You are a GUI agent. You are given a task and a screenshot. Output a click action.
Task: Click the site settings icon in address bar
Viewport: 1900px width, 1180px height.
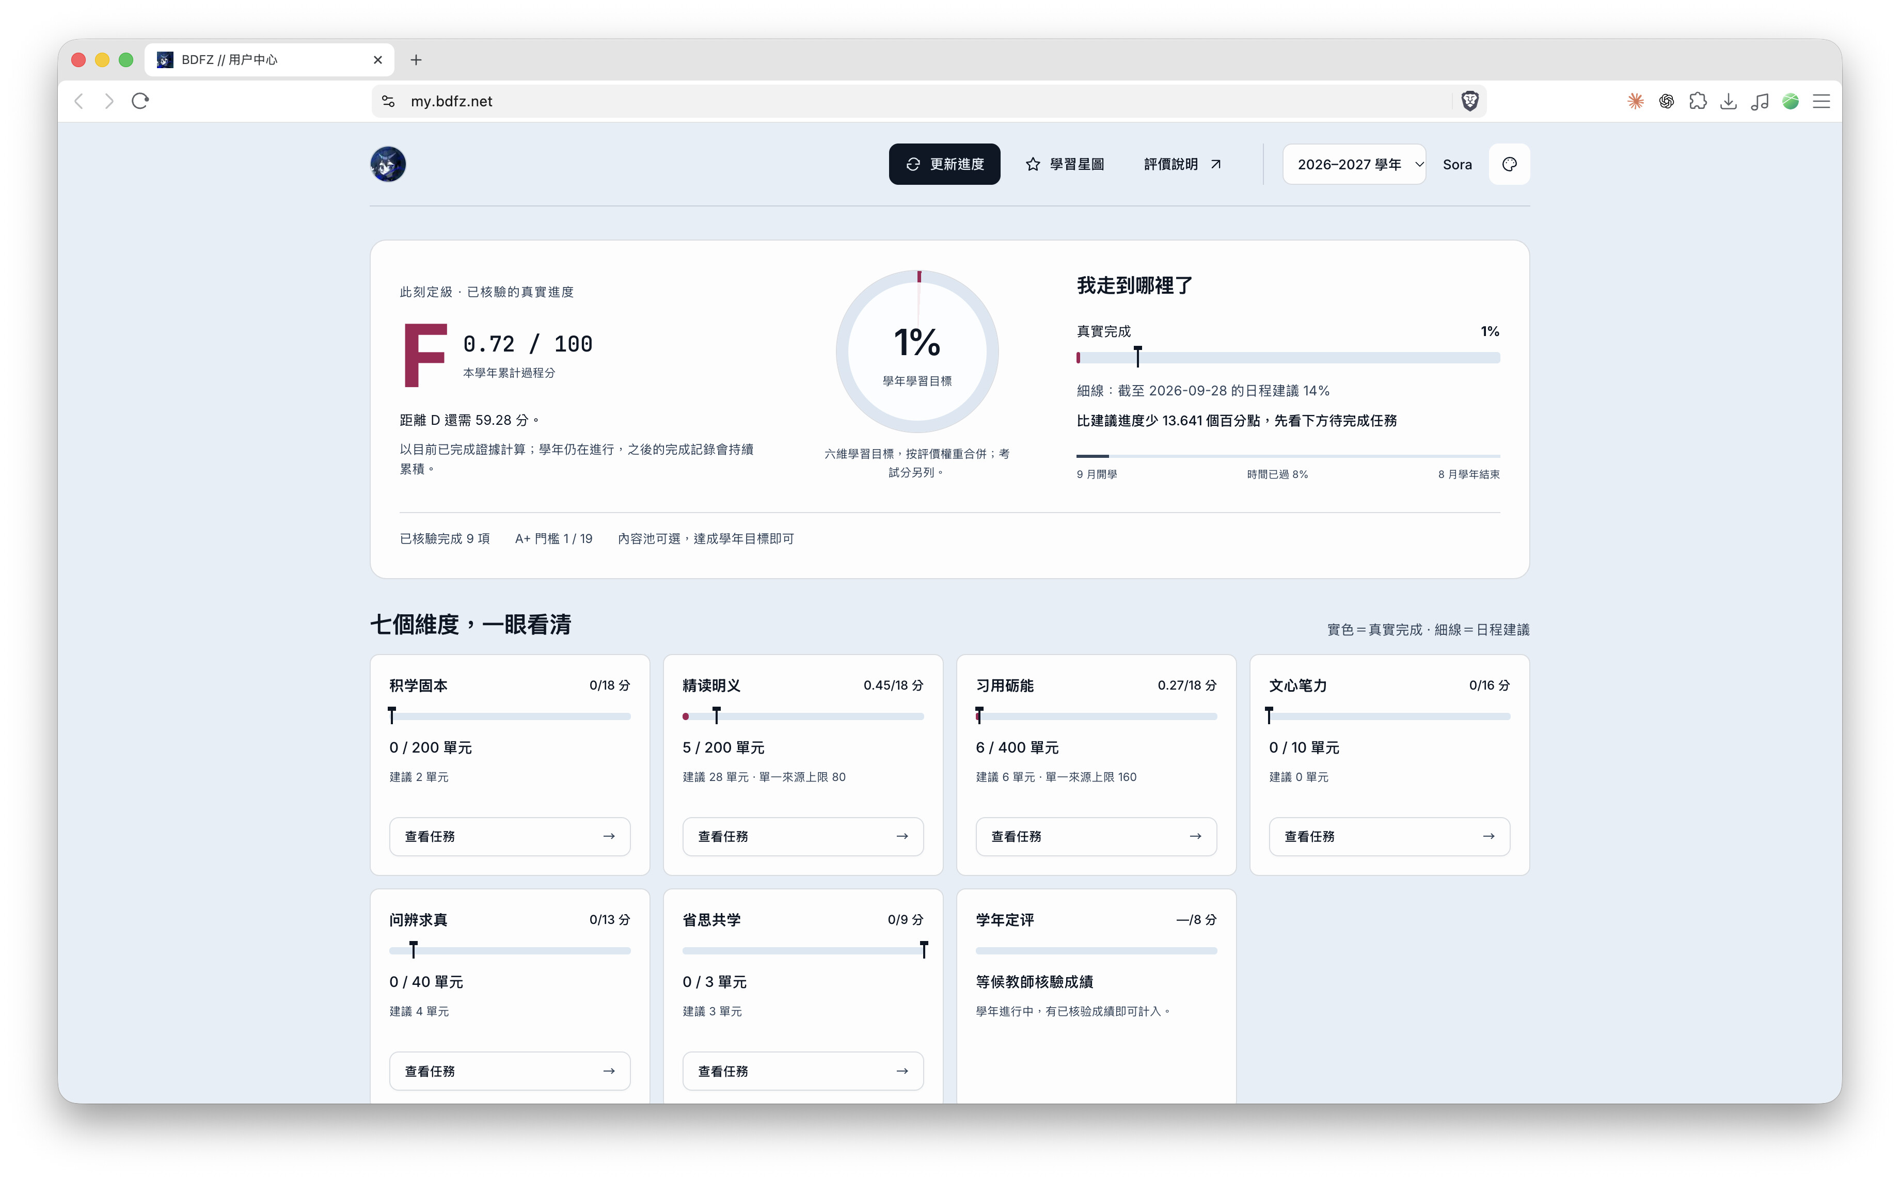click(x=388, y=101)
